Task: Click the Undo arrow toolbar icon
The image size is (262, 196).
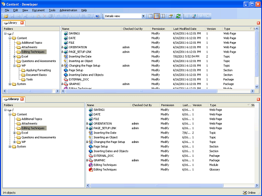Action: point(58,16)
